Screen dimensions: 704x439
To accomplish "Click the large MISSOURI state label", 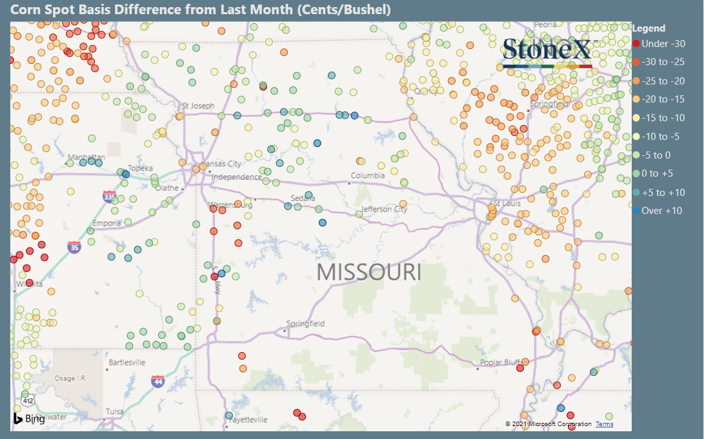I will pos(369,272).
